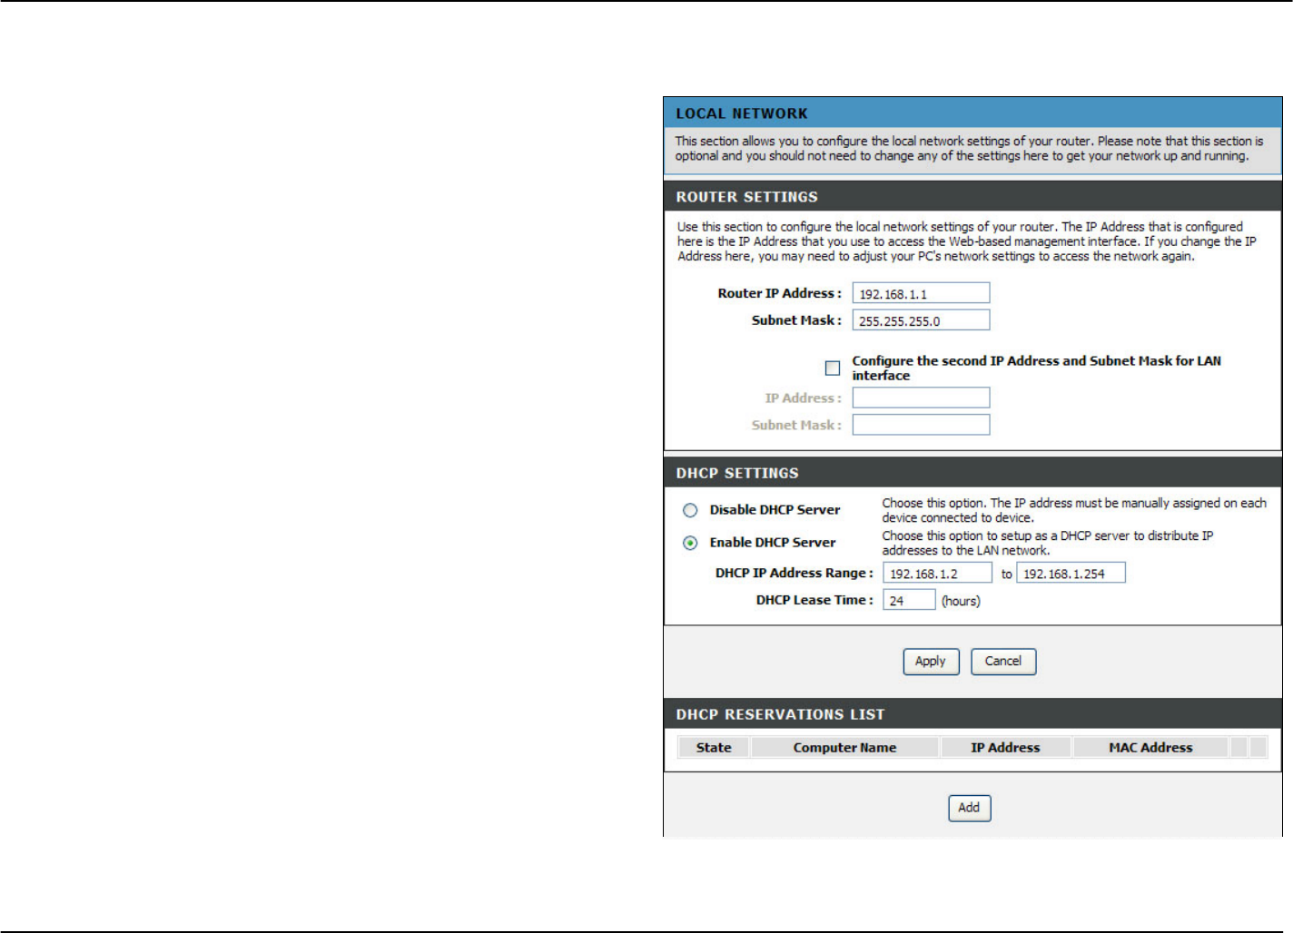Click the second IP Address input field
This screenshot has height=933, width=1293.
point(921,398)
